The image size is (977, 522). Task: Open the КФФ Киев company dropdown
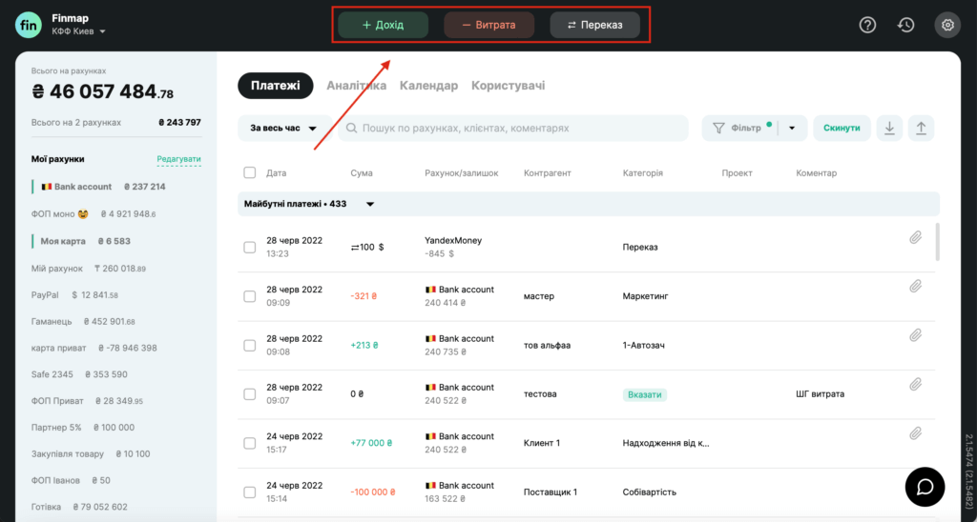point(78,31)
